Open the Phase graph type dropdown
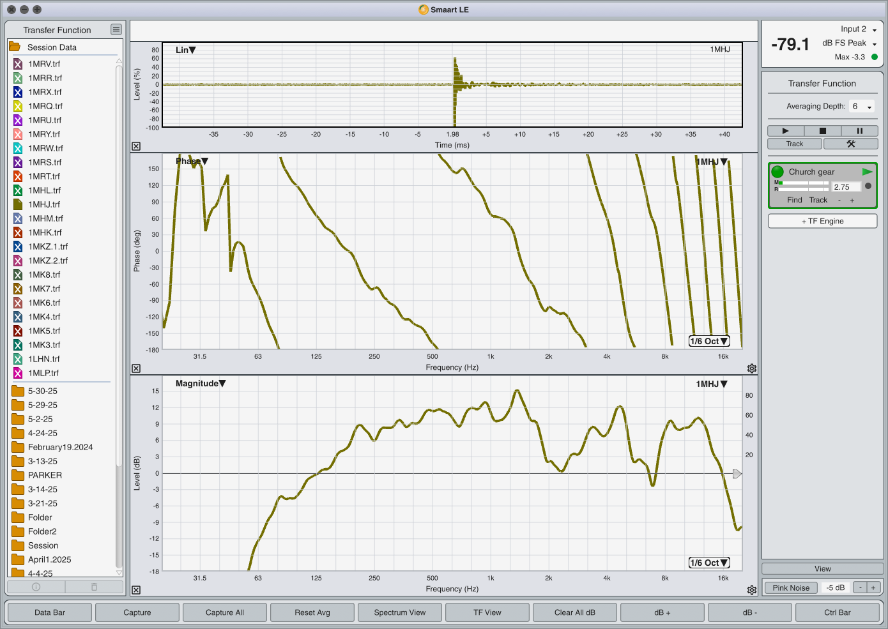Viewport: 888px width, 629px height. click(192, 162)
